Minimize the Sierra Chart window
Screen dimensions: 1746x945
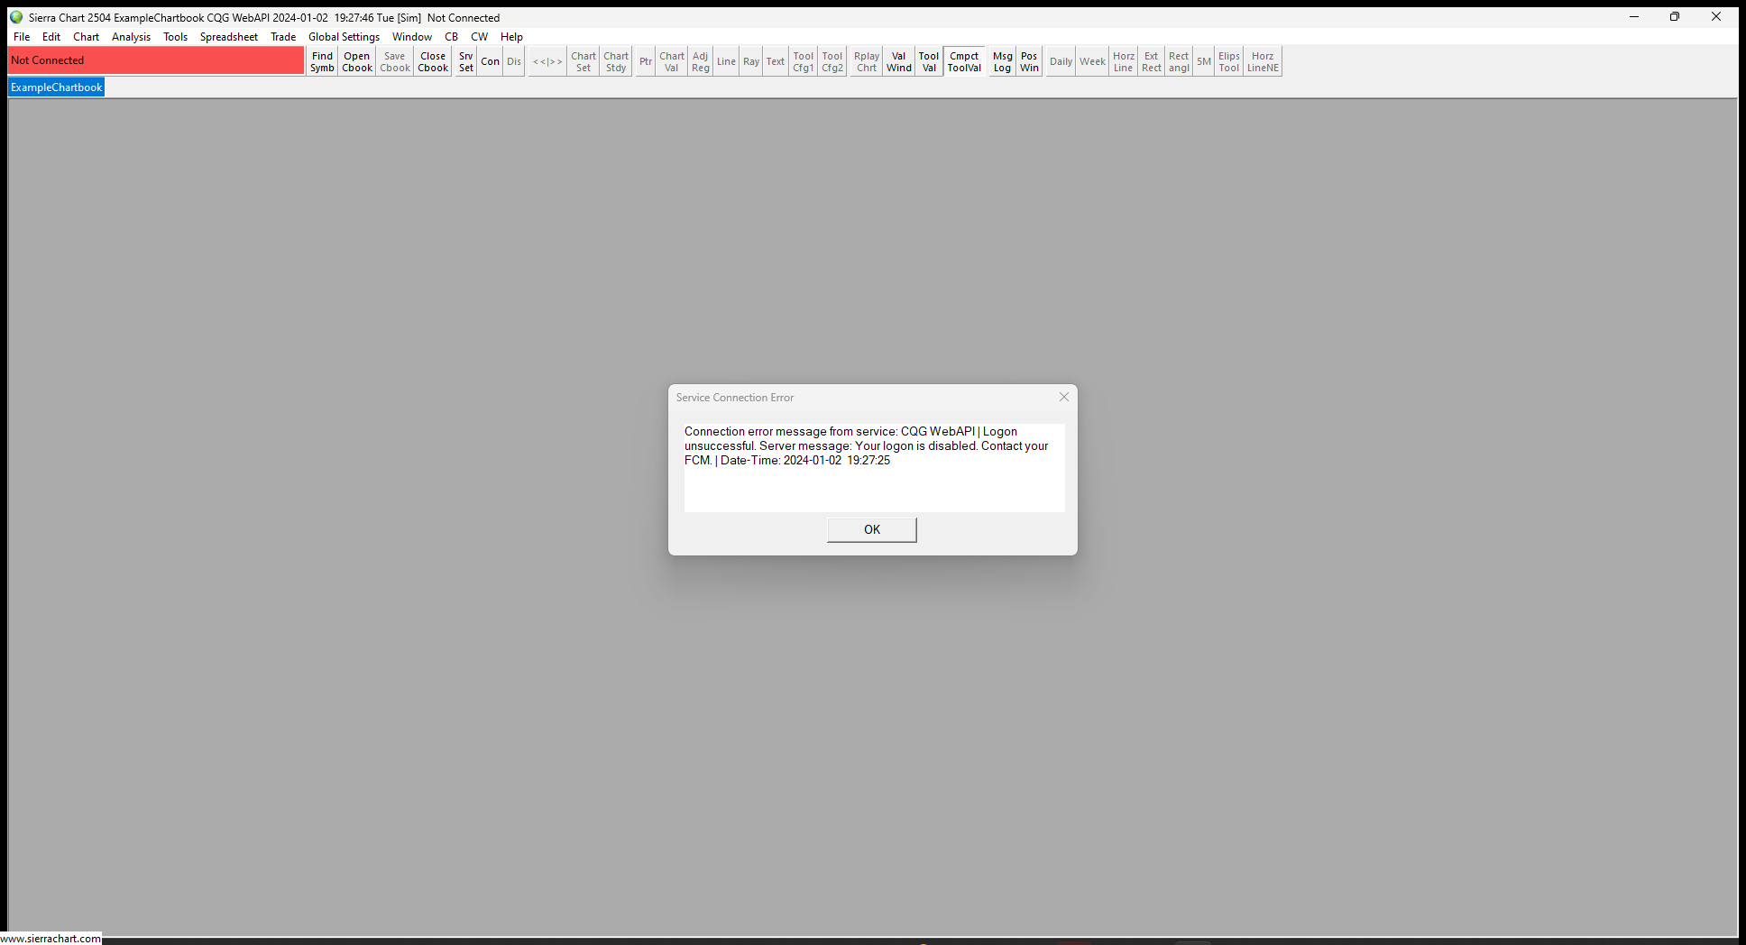1633,17
